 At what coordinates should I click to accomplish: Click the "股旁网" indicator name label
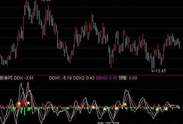[6, 78]
